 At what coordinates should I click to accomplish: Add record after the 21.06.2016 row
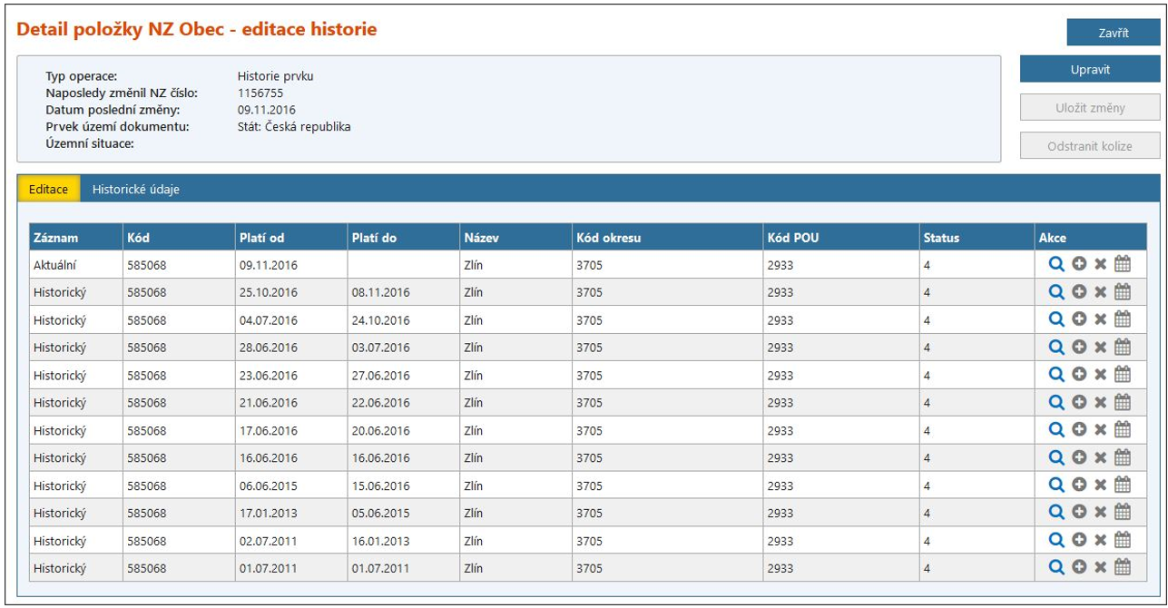(1079, 402)
